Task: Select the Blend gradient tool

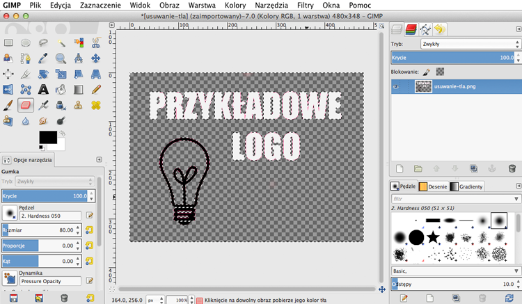Action: click(x=79, y=90)
